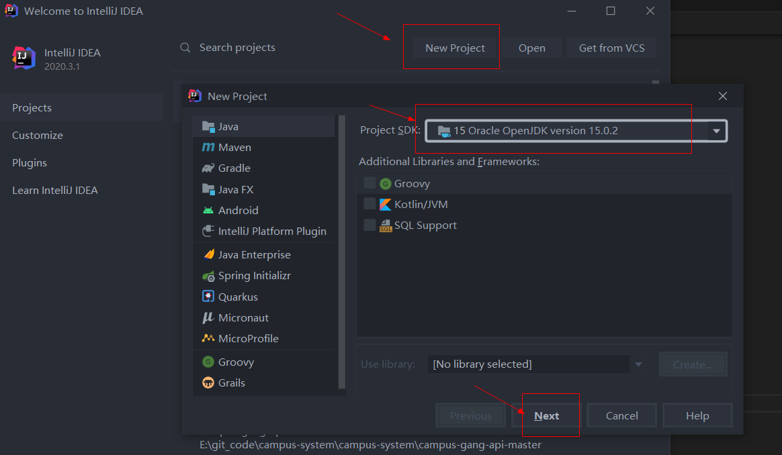Click the Project SDK combo box showing OpenJDK 15.0.2
Screen dimensions: 782x455
(576, 131)
